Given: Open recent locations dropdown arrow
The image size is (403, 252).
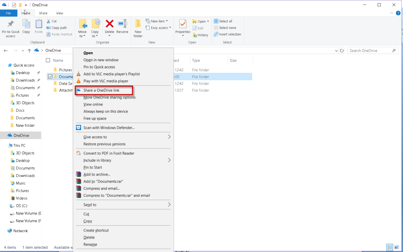Looking at the screenshot, I should pos(23,51).
